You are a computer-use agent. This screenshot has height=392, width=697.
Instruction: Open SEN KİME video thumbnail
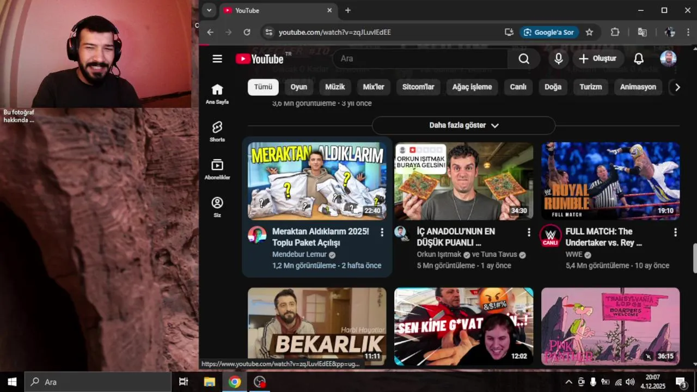pos(464,326)
